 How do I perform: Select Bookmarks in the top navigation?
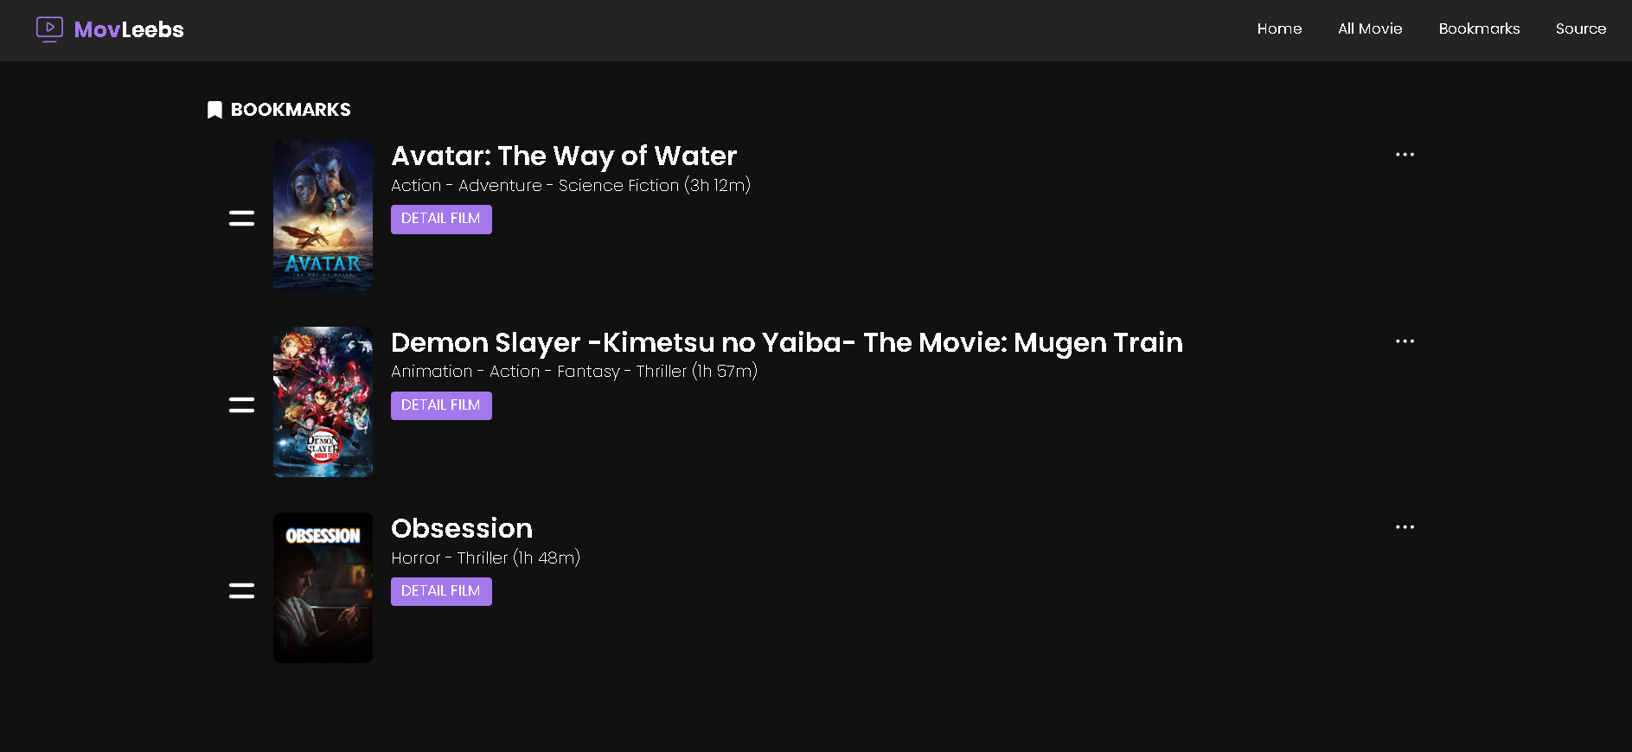[1479, 29]
